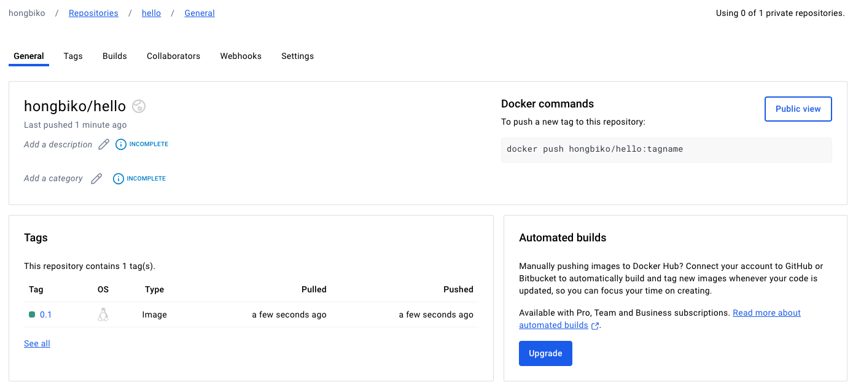This screenshot has height=390, width=861.
Task: Open hello breadcrumb link
Action: click(151, 13)
